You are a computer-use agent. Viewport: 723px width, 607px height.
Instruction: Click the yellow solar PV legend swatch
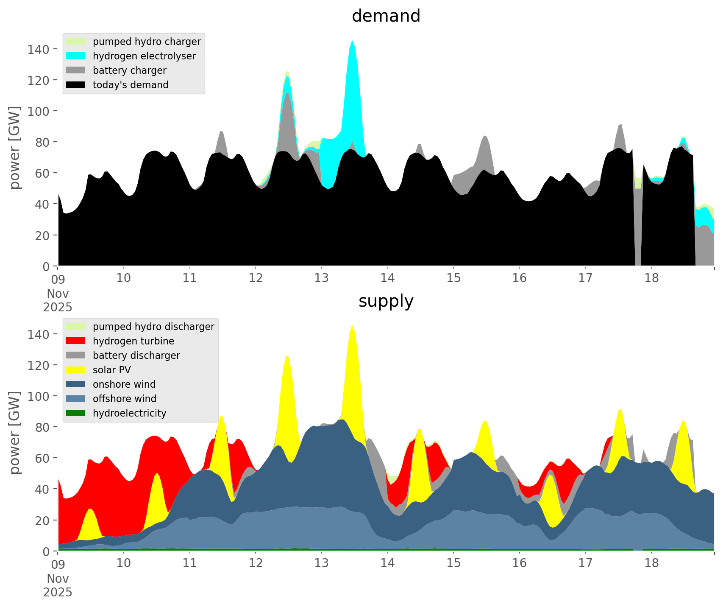(76, 370)
